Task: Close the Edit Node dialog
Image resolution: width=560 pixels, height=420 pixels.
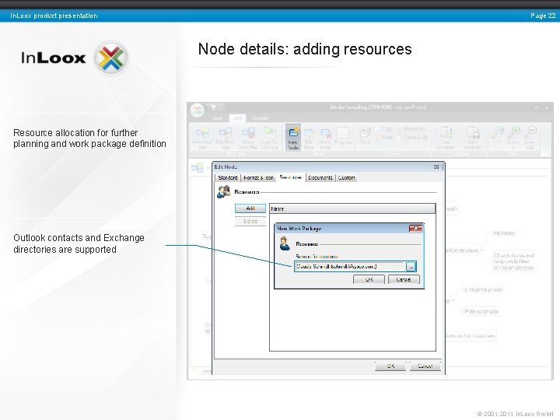Action: click(x=436, y=166)
